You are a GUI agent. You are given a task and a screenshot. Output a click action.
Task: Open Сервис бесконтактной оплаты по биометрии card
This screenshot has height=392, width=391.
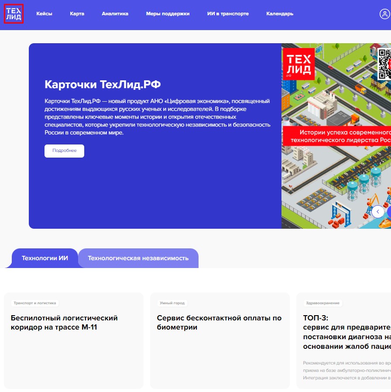(220, 340)
